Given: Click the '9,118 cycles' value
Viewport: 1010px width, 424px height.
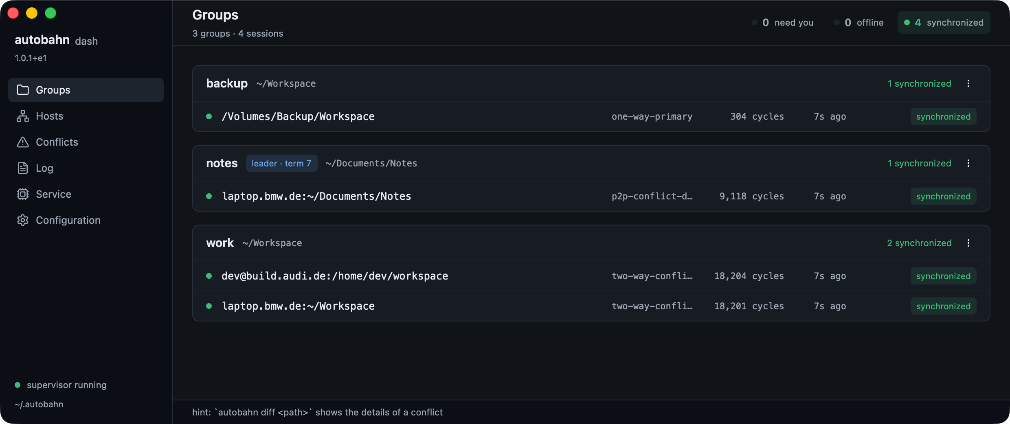Looking at the screenshot, I should tap(751, 196).
